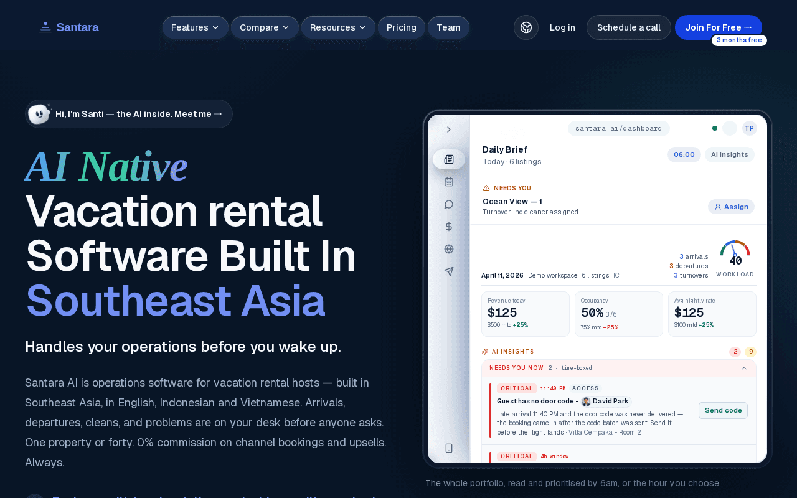Click the Santi mascot avatar icon

pyautogui.click(x=39, y=114)
